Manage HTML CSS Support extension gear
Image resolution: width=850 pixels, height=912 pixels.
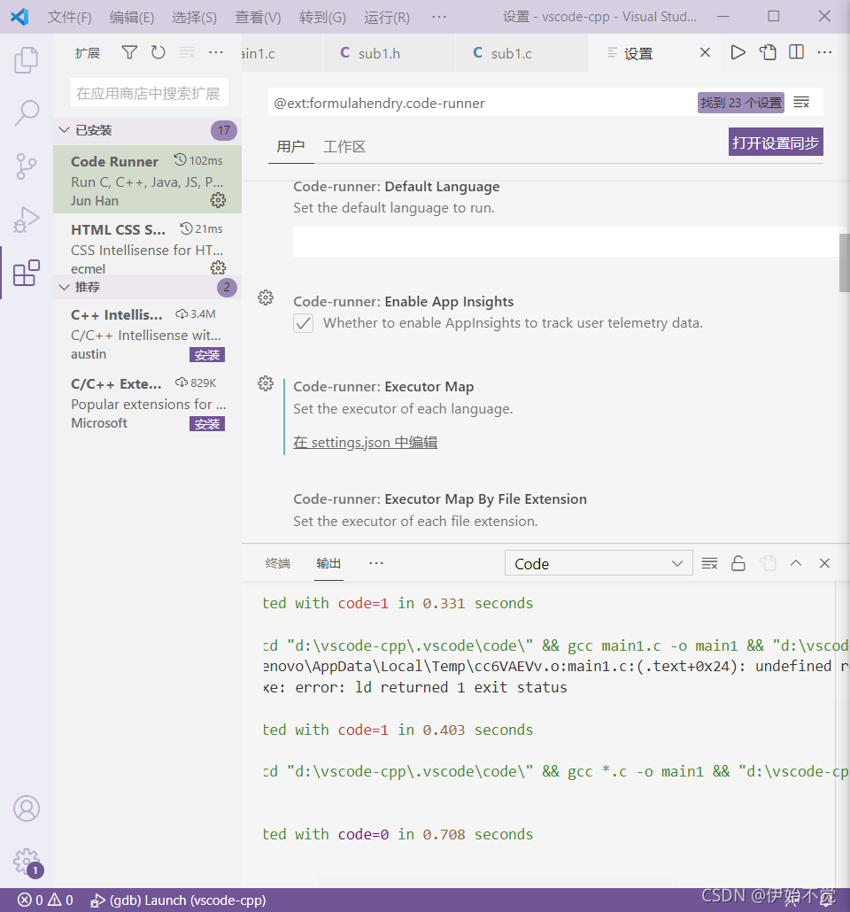coord(218,267)
